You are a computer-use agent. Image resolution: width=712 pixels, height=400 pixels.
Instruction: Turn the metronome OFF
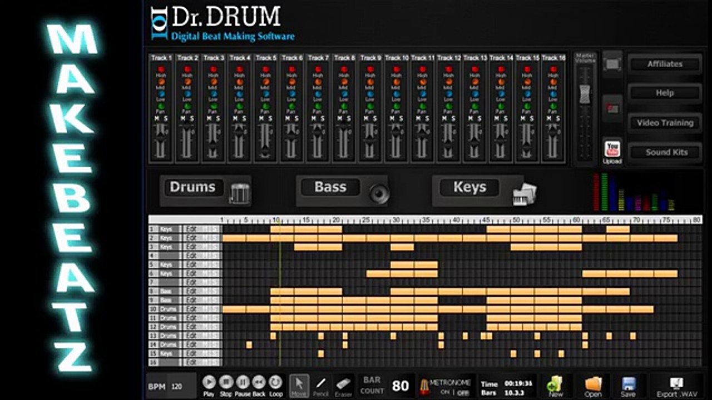(463, 392)
